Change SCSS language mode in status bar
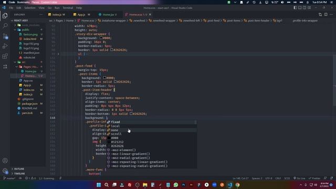The width and height of the screenshot is (336, 189). point(287,178)
